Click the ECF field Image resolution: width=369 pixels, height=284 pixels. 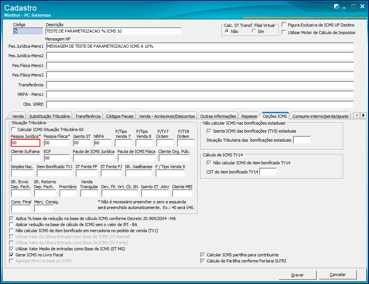[57, 158]
